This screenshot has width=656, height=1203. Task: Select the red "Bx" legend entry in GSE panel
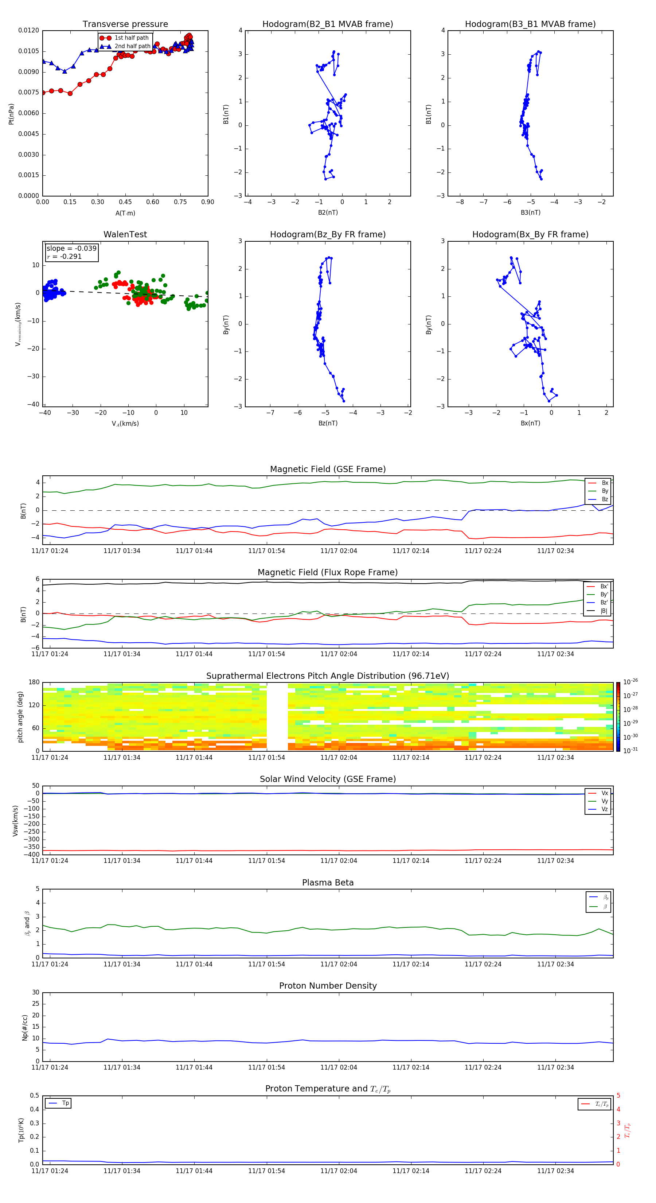click(x=598, y=483)
